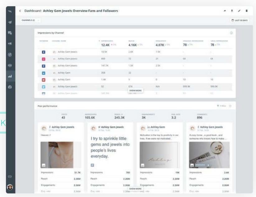The image size is (256, 197).
Task: Select the 43 posts summary value
Action: pos(63,117)
